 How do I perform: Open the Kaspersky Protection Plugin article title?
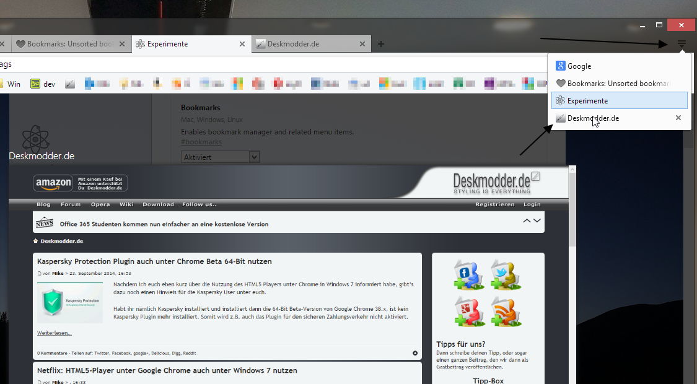[x=154, y=261]
